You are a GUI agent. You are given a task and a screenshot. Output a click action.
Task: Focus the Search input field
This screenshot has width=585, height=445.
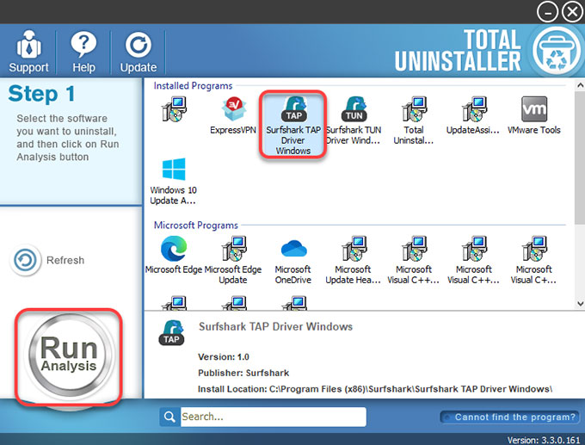273,417
